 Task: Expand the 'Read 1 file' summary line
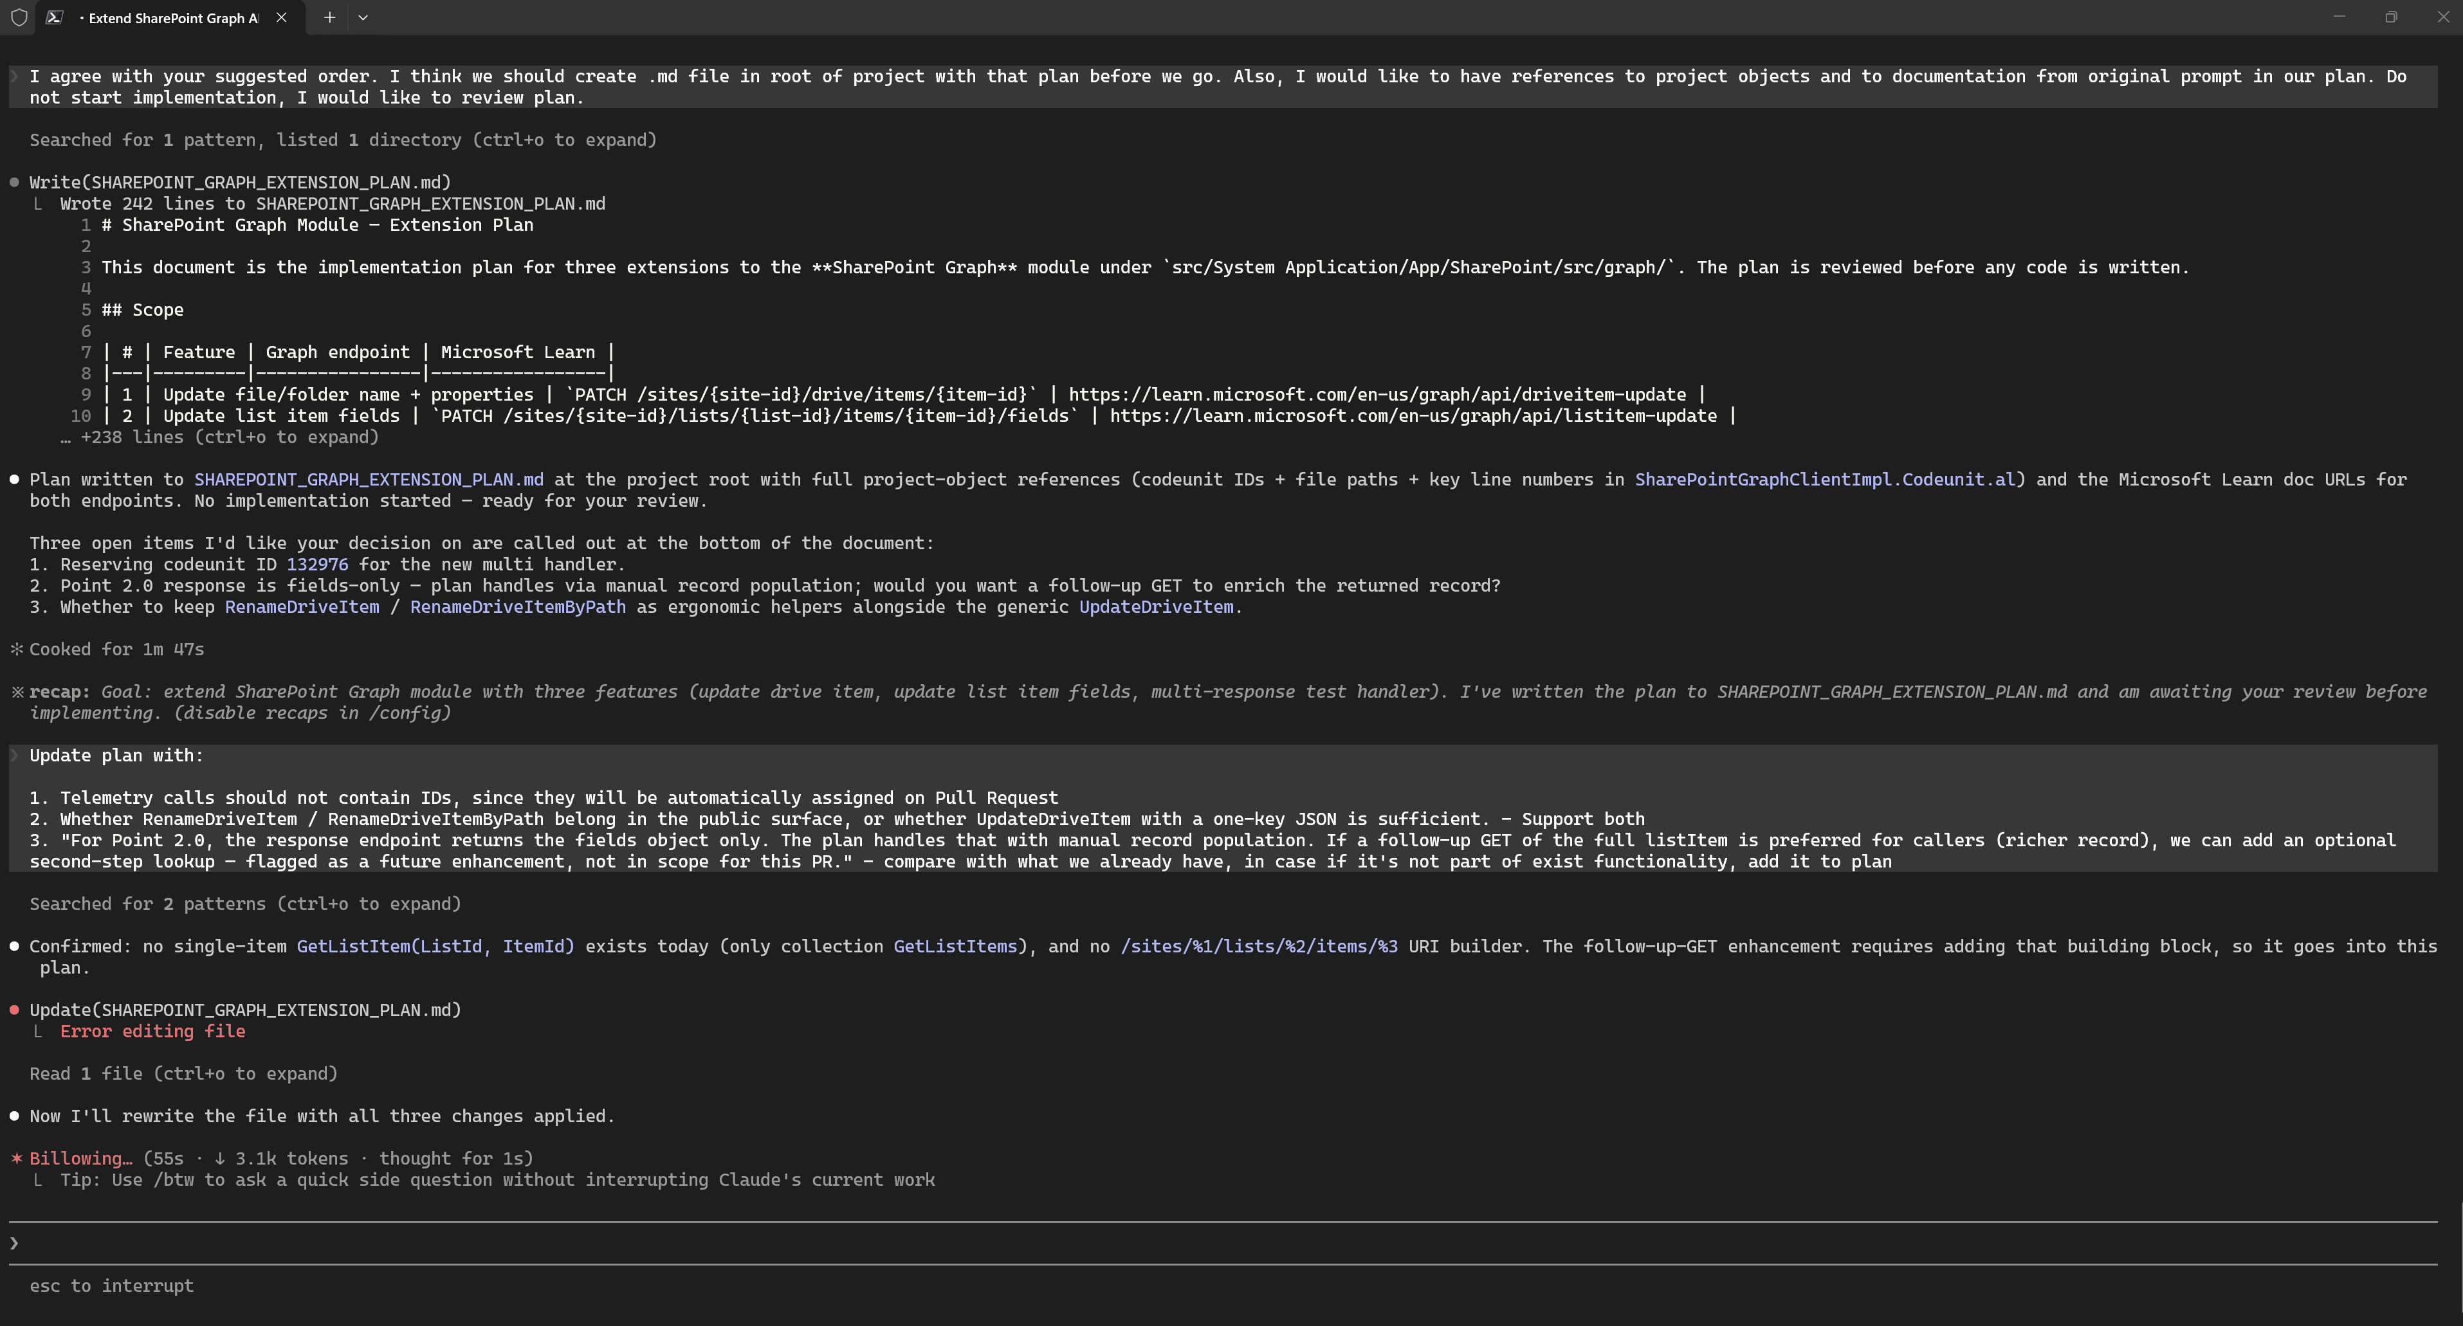(183, 1075)
